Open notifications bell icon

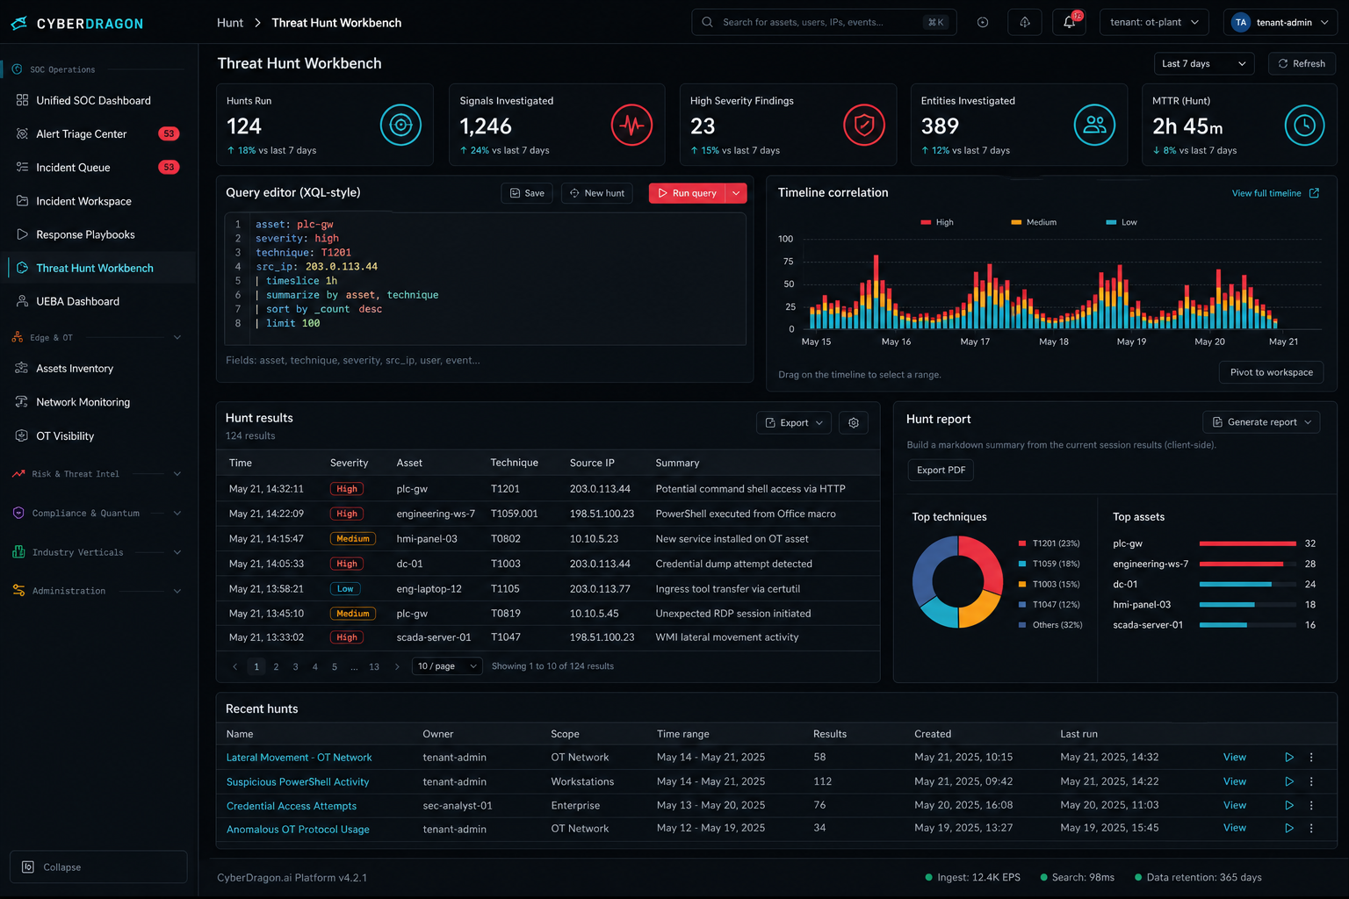[1069, 22]
